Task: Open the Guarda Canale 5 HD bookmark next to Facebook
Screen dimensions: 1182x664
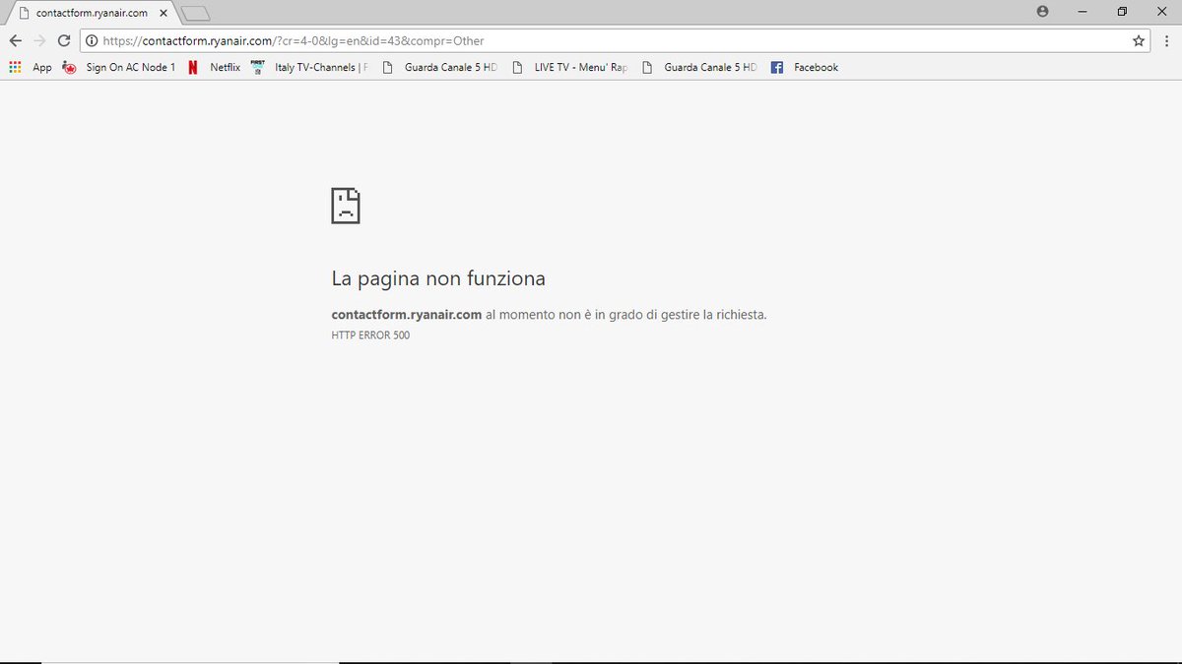Action: coord(699,67)
